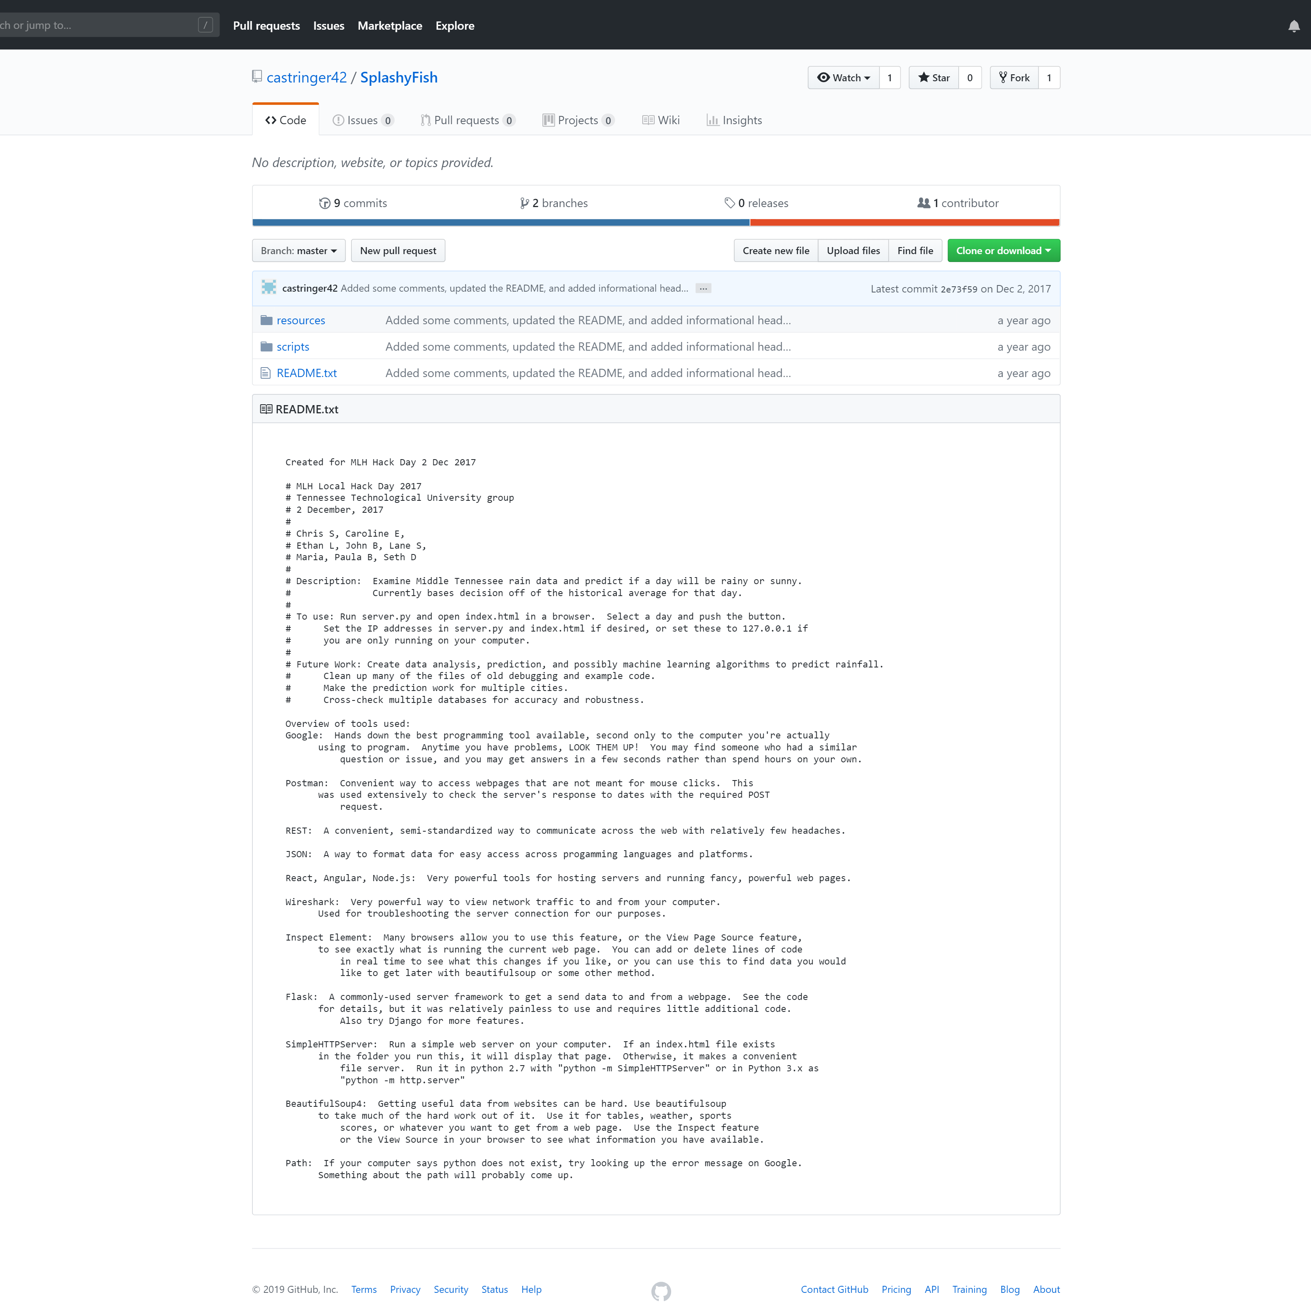Viewport: 1311px width, 1311px height.
Task: Click Upload files button
Action: pyautogui.click(x=853, y=250)
